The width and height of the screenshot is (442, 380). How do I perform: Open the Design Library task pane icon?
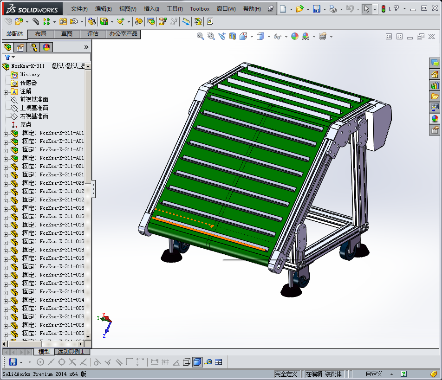click(x=435, y=85)
